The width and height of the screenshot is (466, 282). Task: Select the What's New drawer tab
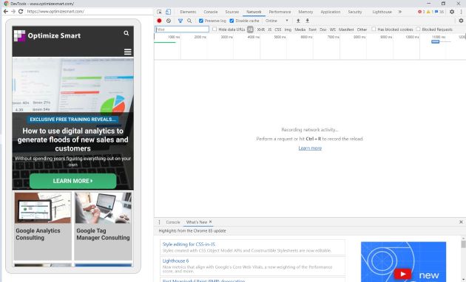click(196, 222)
